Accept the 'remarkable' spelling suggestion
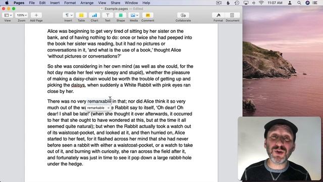The image size is (323, 182). pyautogui.click(x=95, y=108)
